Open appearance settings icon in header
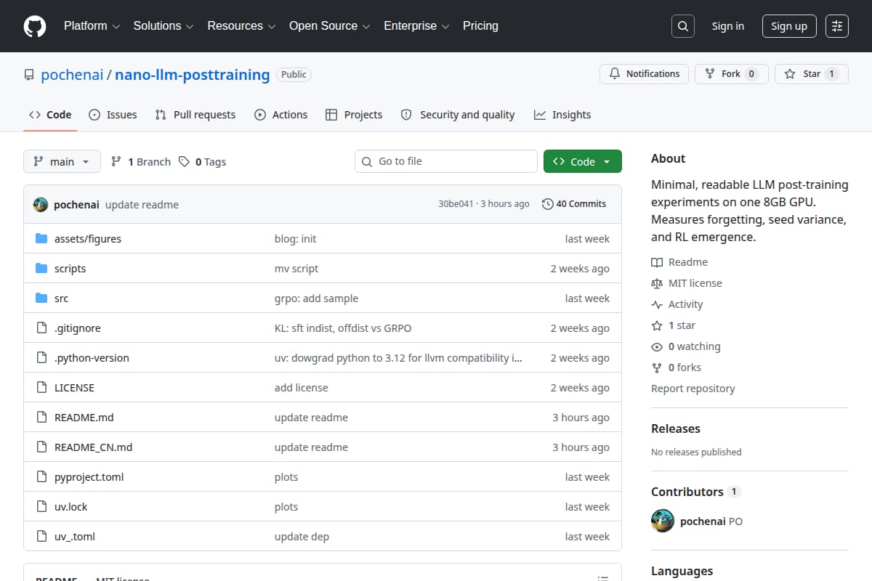 click(837, 26)
